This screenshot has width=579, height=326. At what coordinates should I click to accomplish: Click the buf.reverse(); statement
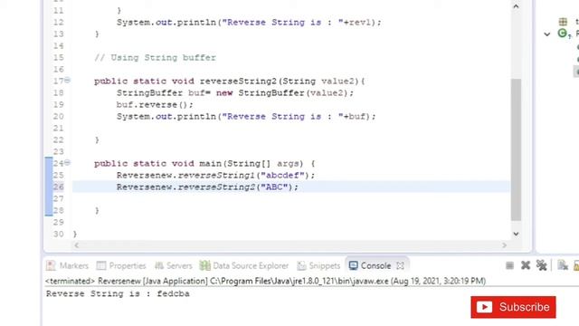click(x=155, y=105)
